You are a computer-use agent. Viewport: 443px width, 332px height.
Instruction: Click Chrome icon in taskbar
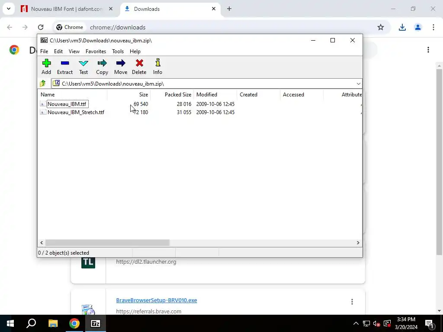click(x=74, y=323)
